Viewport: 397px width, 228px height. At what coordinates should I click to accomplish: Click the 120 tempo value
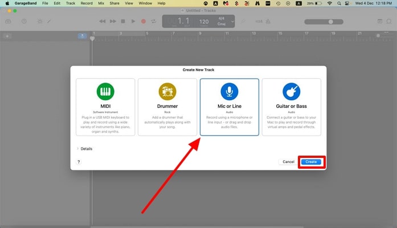[204, 22]
